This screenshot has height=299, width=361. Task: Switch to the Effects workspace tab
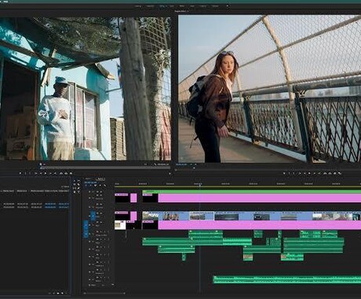(182, 6)
